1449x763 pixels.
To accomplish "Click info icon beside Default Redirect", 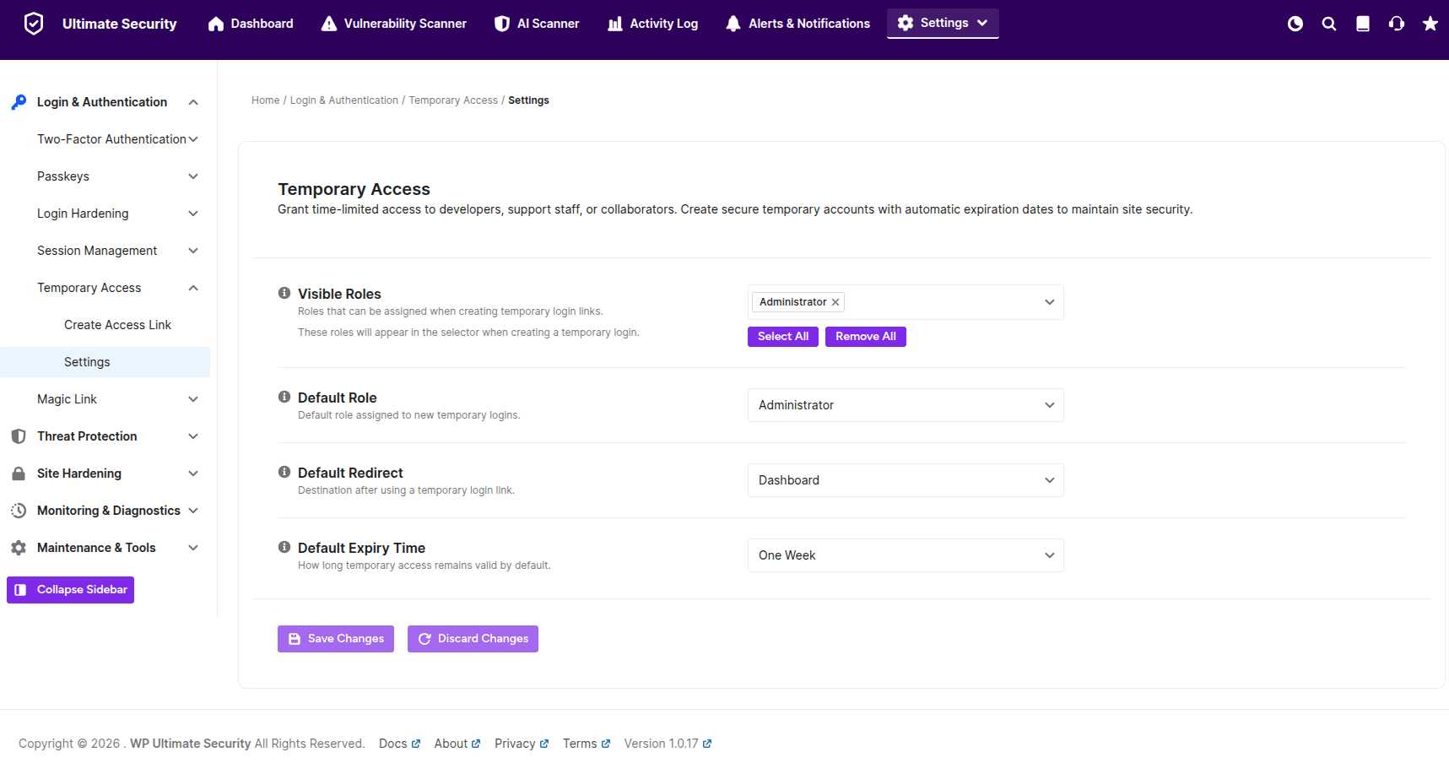I will tap(284, 472).
